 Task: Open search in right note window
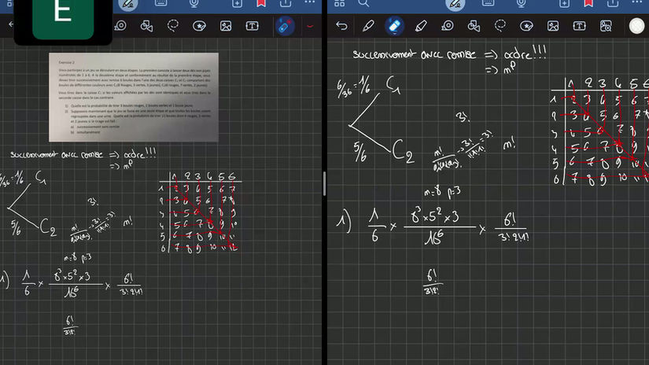(x=363, y=3)
